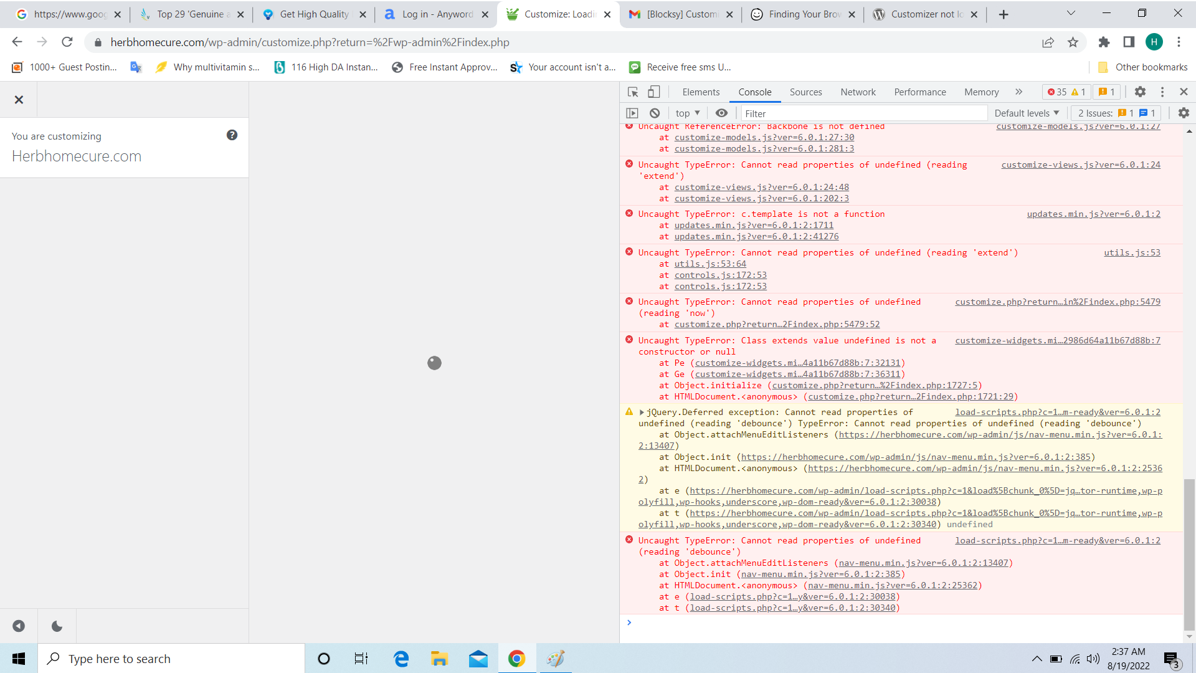1196x673 pixels.
Task: Switch to the Elements tab
Action: (x=701, y=92)
